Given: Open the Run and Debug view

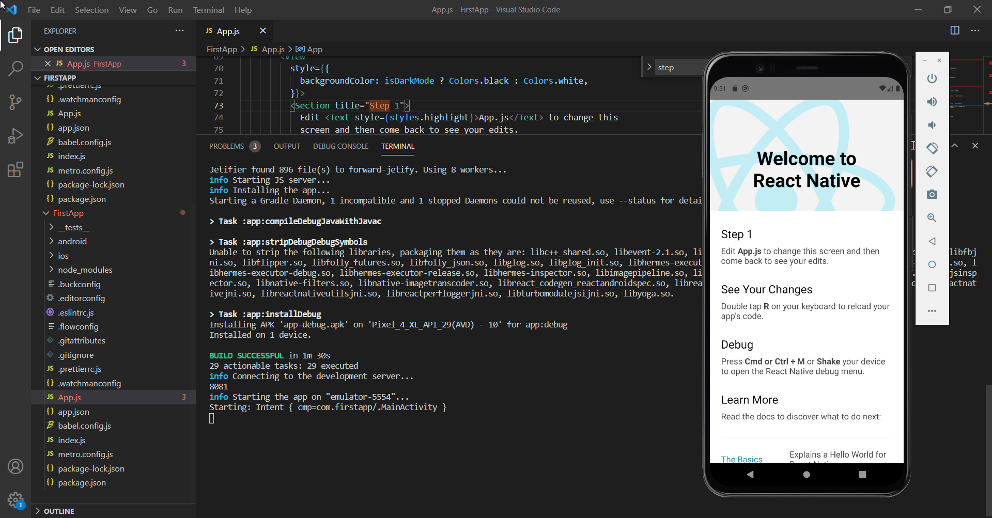Looking at the screenshot, I should (x=16, y=136).
